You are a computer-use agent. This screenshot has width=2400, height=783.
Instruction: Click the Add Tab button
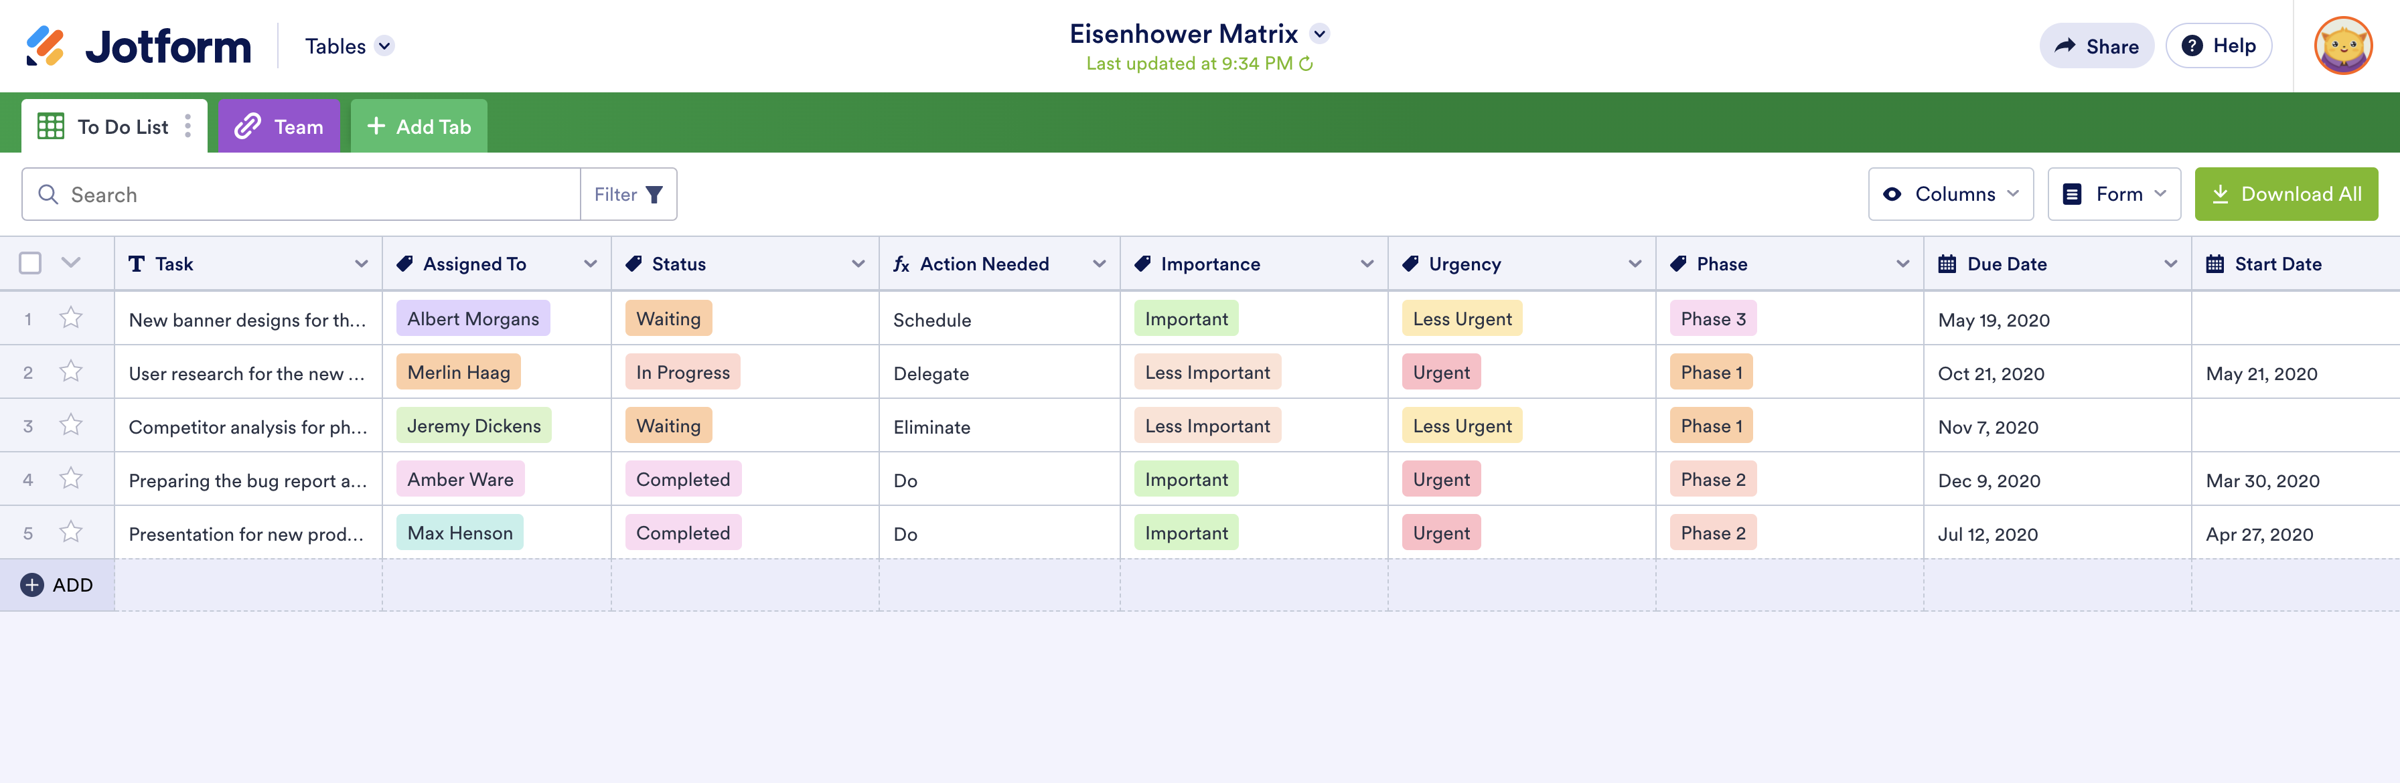coord(419,126)
